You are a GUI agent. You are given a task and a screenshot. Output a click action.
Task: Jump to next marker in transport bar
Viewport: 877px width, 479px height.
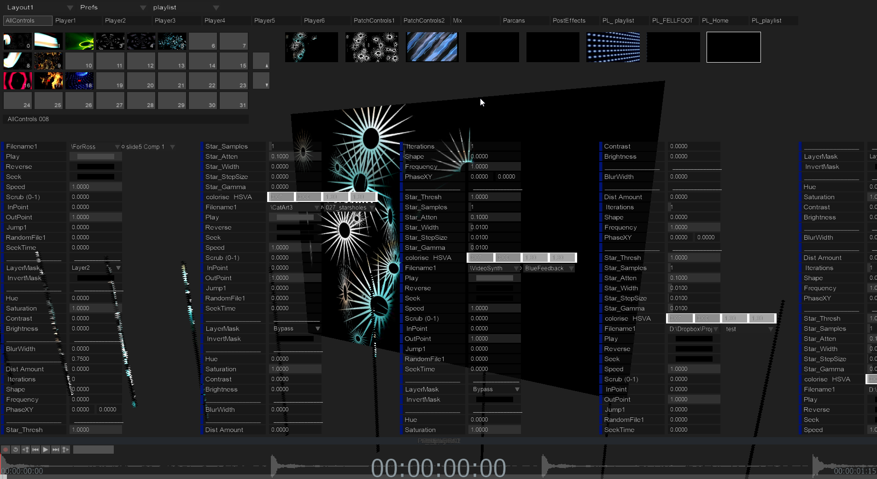tap(65, 450)
